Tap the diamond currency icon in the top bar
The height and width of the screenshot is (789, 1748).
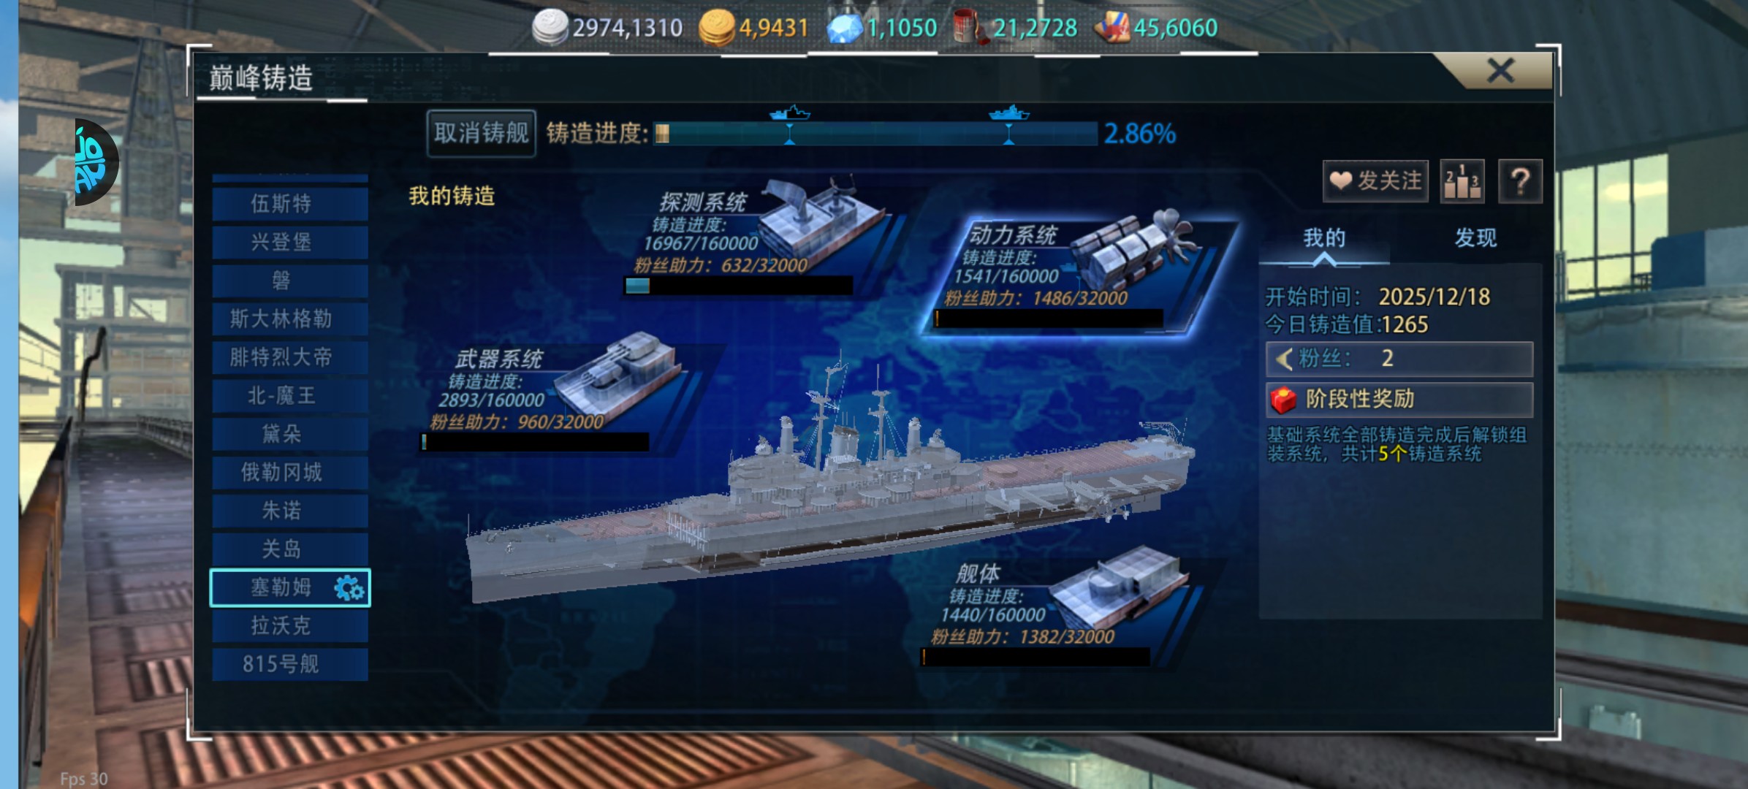844,28
